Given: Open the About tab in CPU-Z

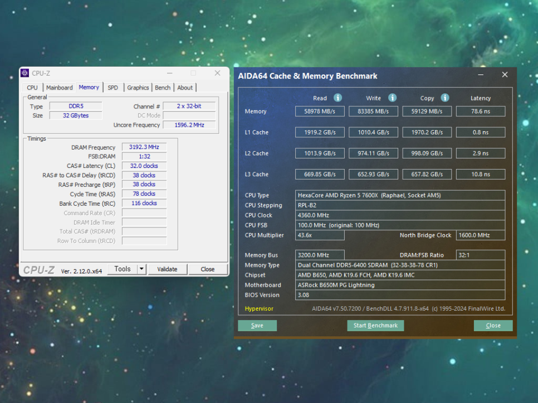Looking at the screenshot, I should [x=185, y=88].
